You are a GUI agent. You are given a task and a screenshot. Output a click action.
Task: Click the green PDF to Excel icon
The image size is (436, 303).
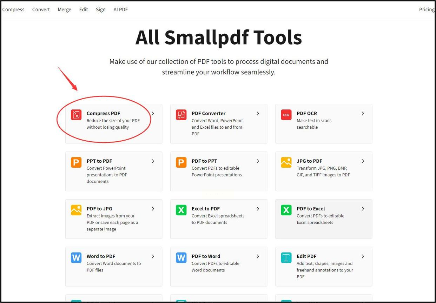(x=286, y=210)
